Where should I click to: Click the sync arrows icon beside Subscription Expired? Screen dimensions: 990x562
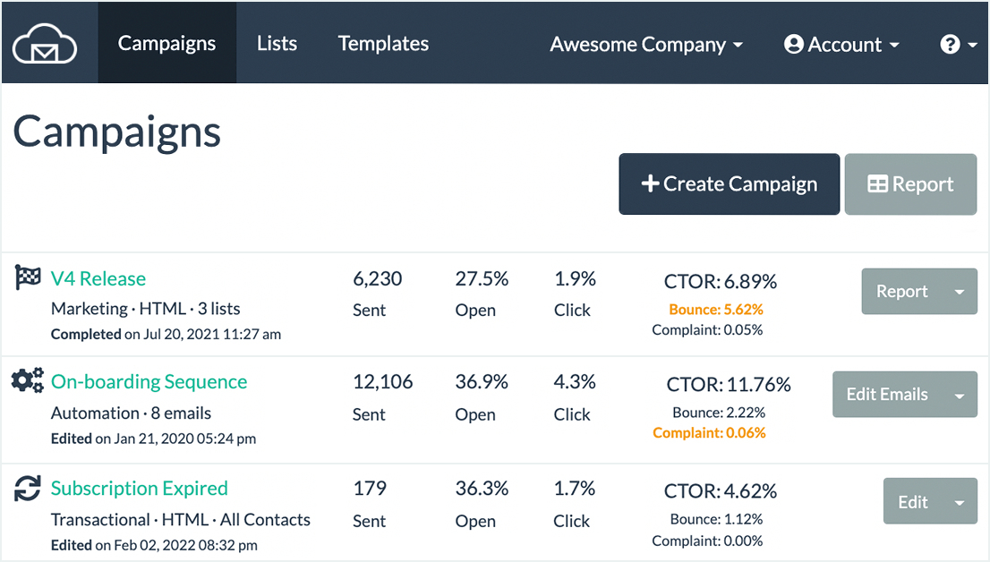[x=28, y=489]
